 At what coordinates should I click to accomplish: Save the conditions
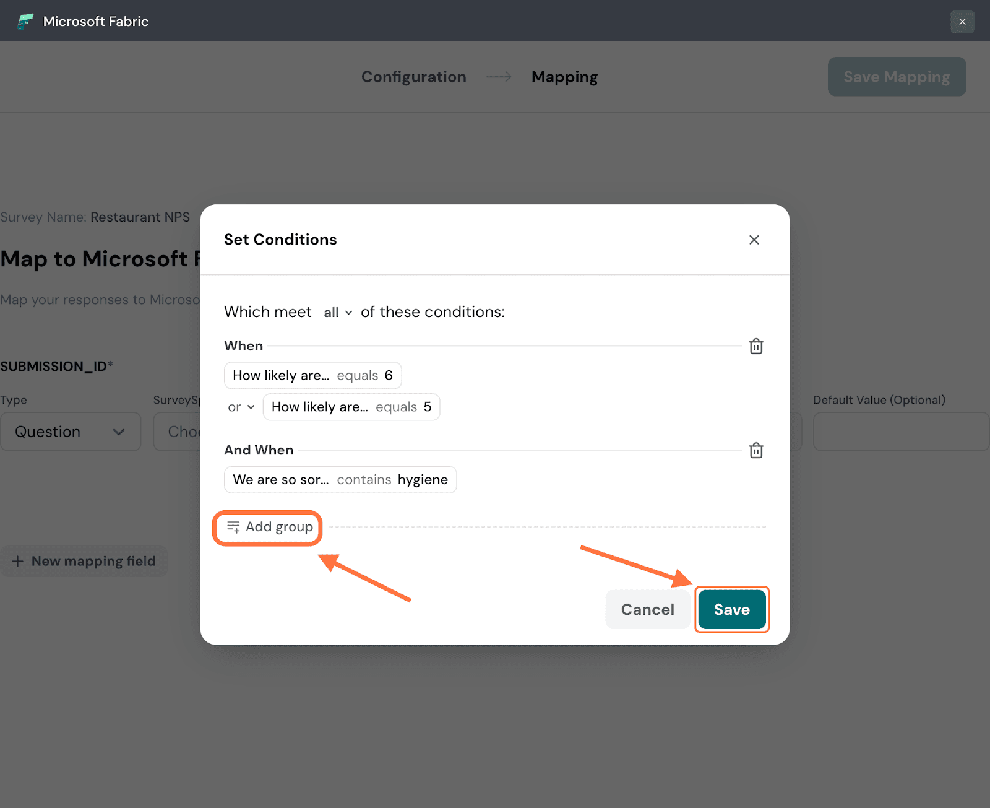pyautogui.click(x=731, y=609)
